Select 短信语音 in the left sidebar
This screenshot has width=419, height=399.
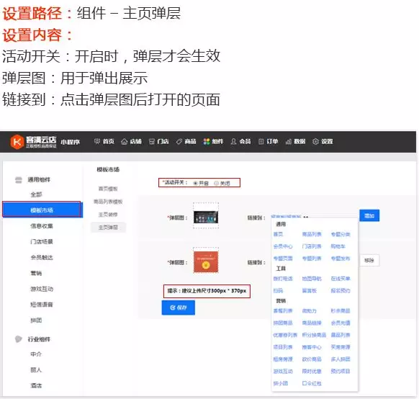click(42, 305)
